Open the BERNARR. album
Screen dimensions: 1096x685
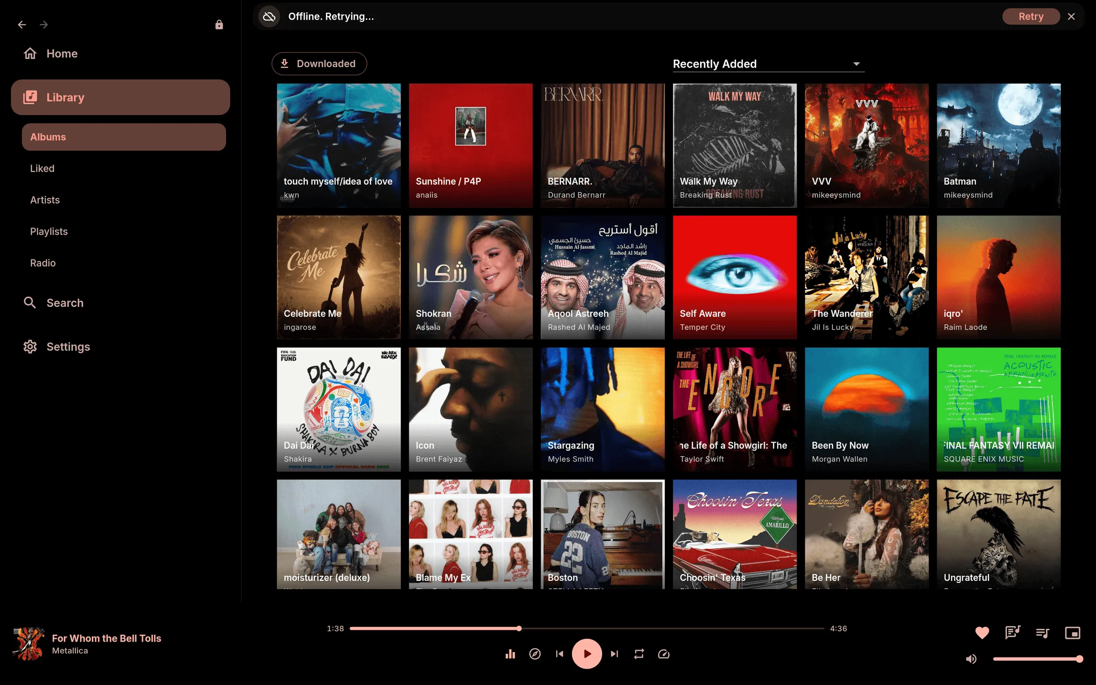click(603, 145)
